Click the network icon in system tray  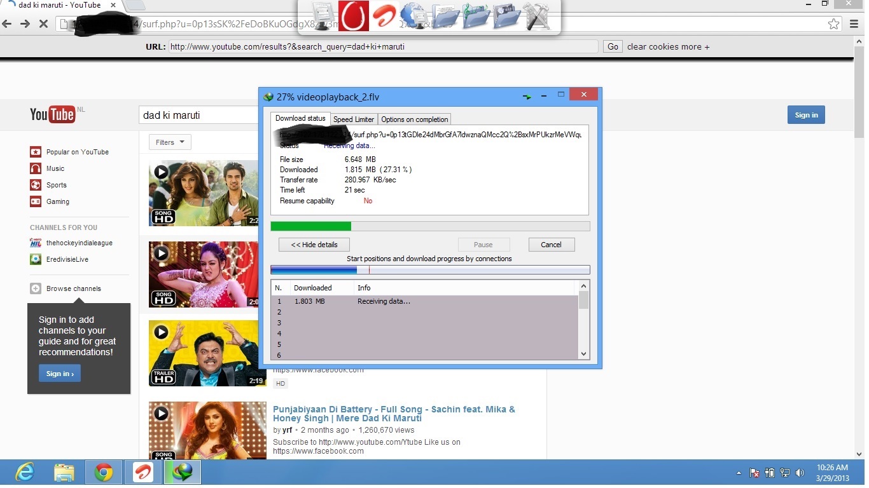coord(785,473)
